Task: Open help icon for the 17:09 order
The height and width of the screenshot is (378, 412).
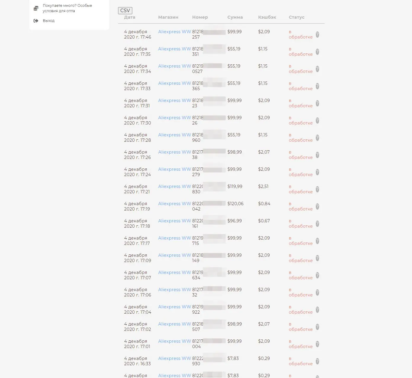Action: [317, 258]
